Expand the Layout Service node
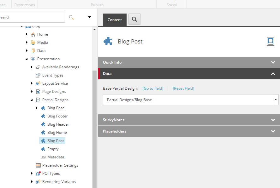This screenshot has height=188, width=280. (x=32, y=83)
